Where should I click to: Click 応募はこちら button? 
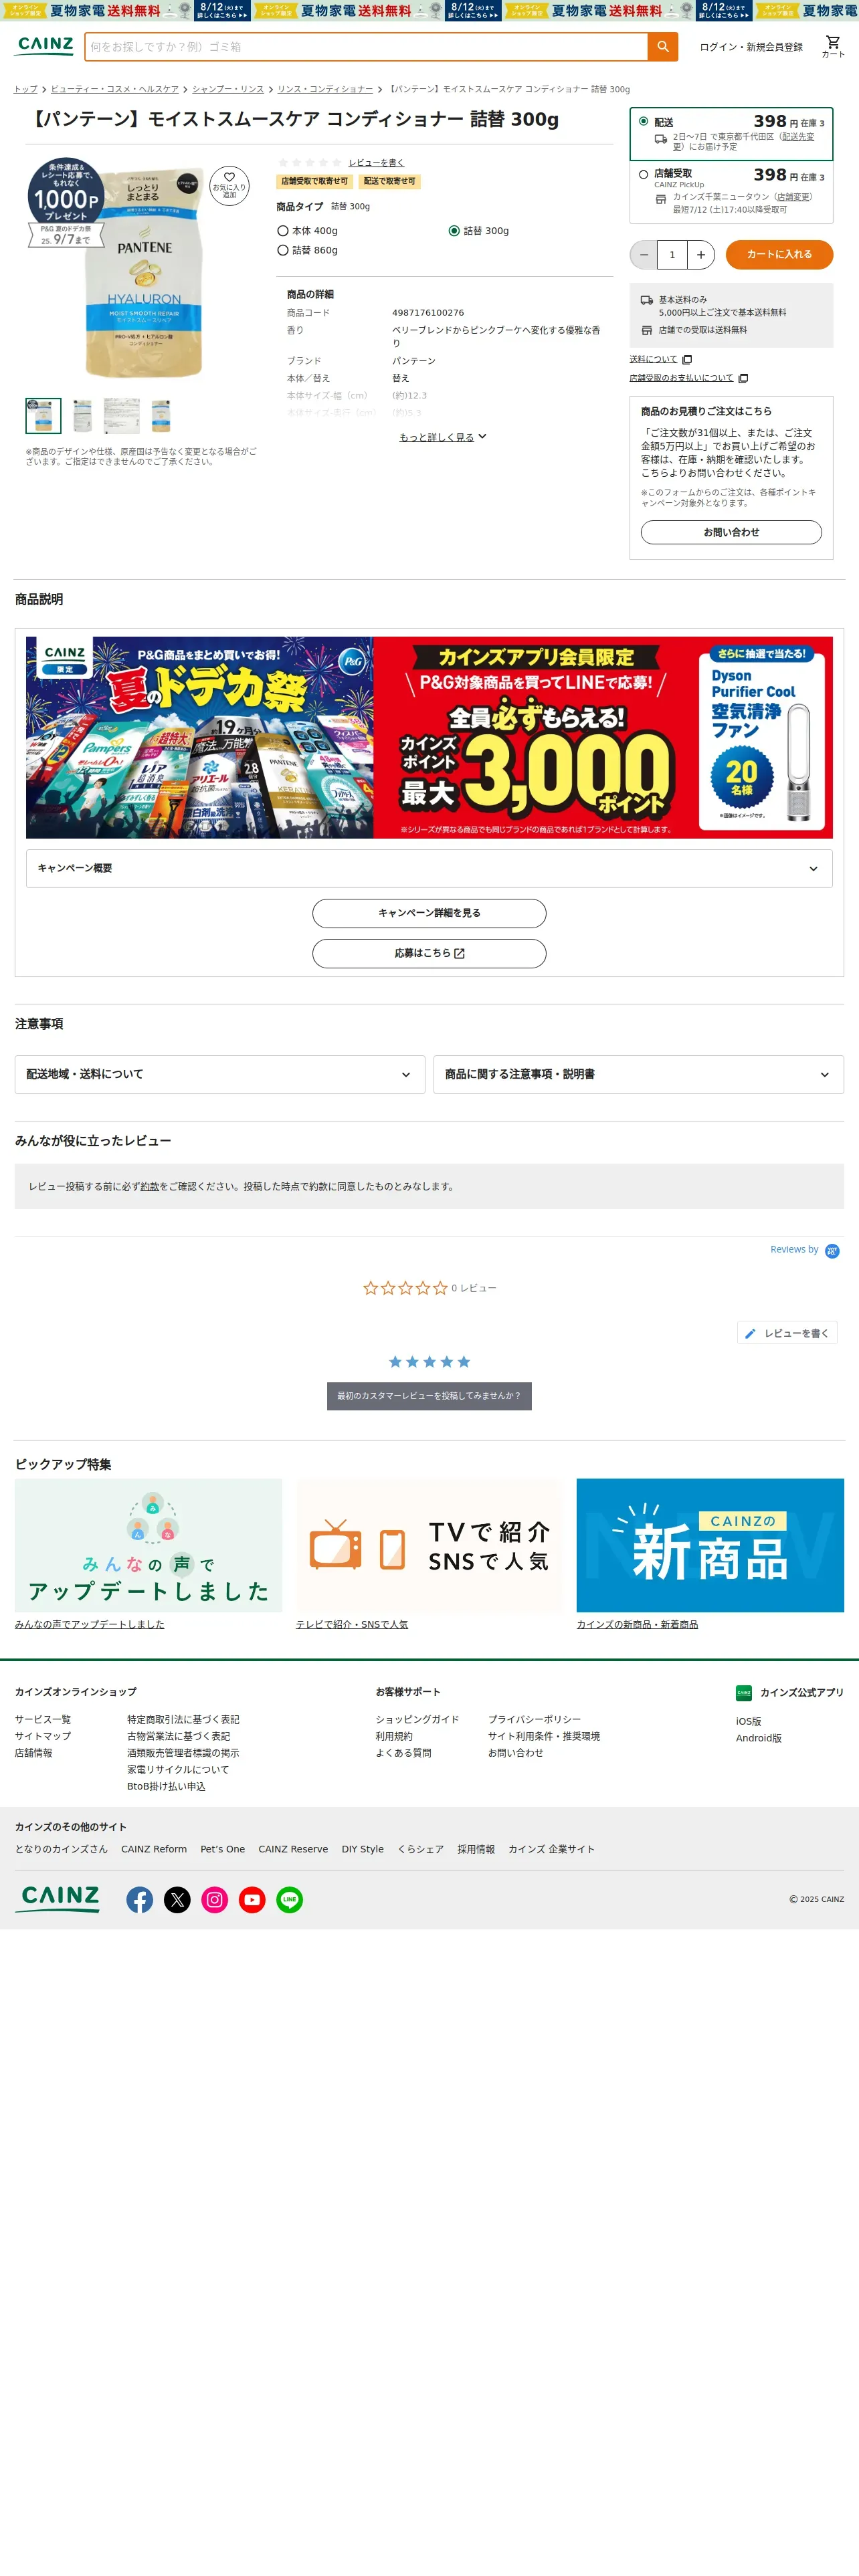pos(429,953)
